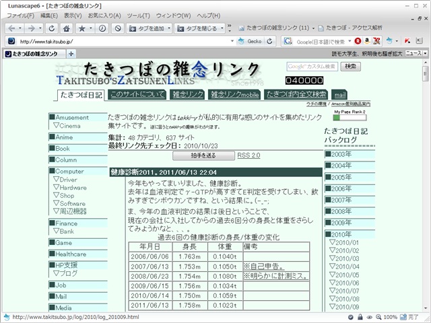The width and height of the screenshot is (431, 323).
Task: Reload the page with the refresh icon
Action: 50,28
